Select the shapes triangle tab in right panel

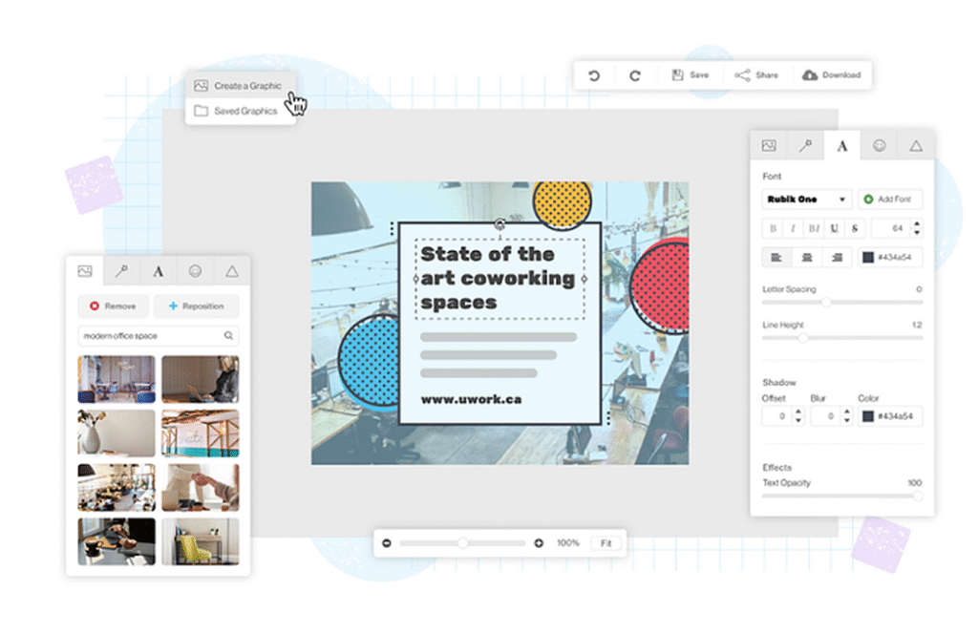[915, 145]
